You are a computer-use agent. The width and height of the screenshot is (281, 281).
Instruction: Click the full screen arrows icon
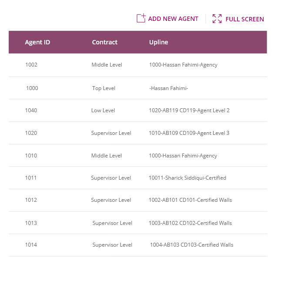click(x=217, y=19)
